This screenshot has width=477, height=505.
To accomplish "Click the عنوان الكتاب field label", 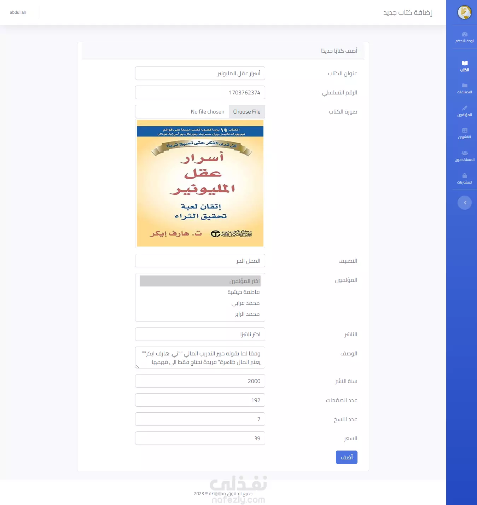I will coord(342,74).
